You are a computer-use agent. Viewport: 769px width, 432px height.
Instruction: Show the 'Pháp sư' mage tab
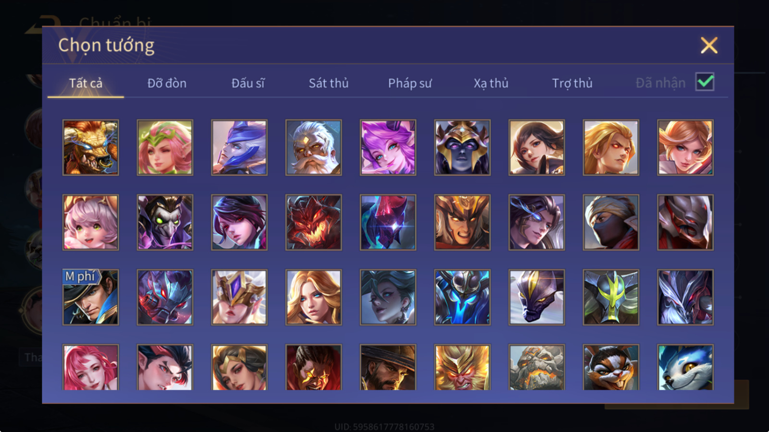[410, 83]
